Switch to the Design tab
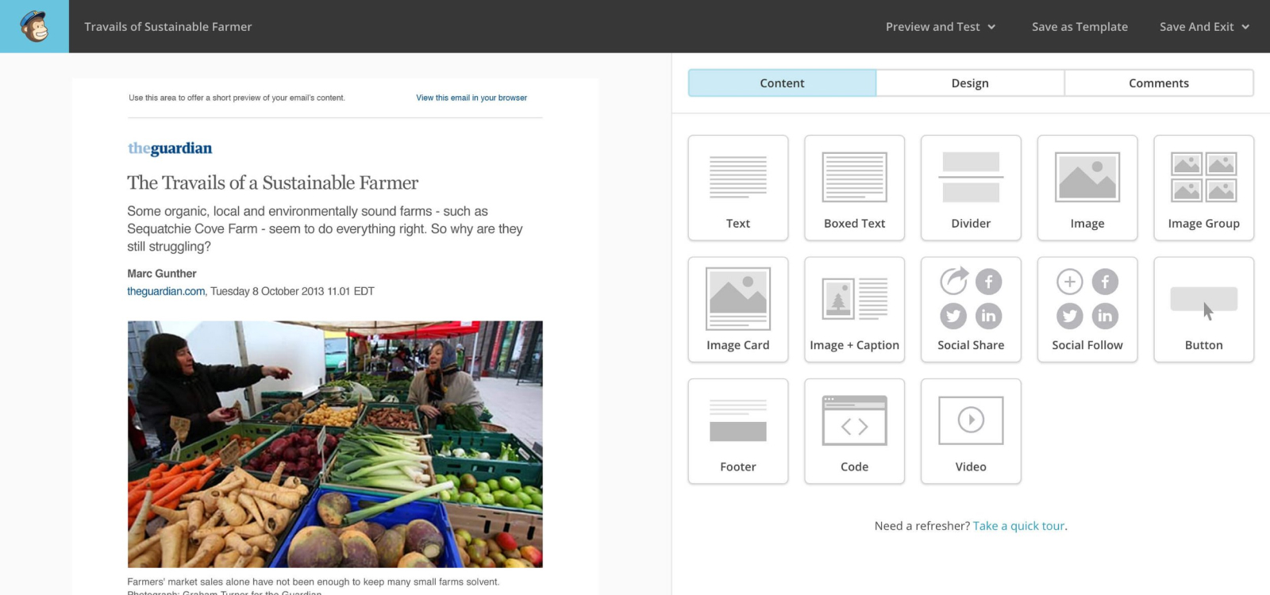Screen dimensions: 1270x595 pos(970,83)
